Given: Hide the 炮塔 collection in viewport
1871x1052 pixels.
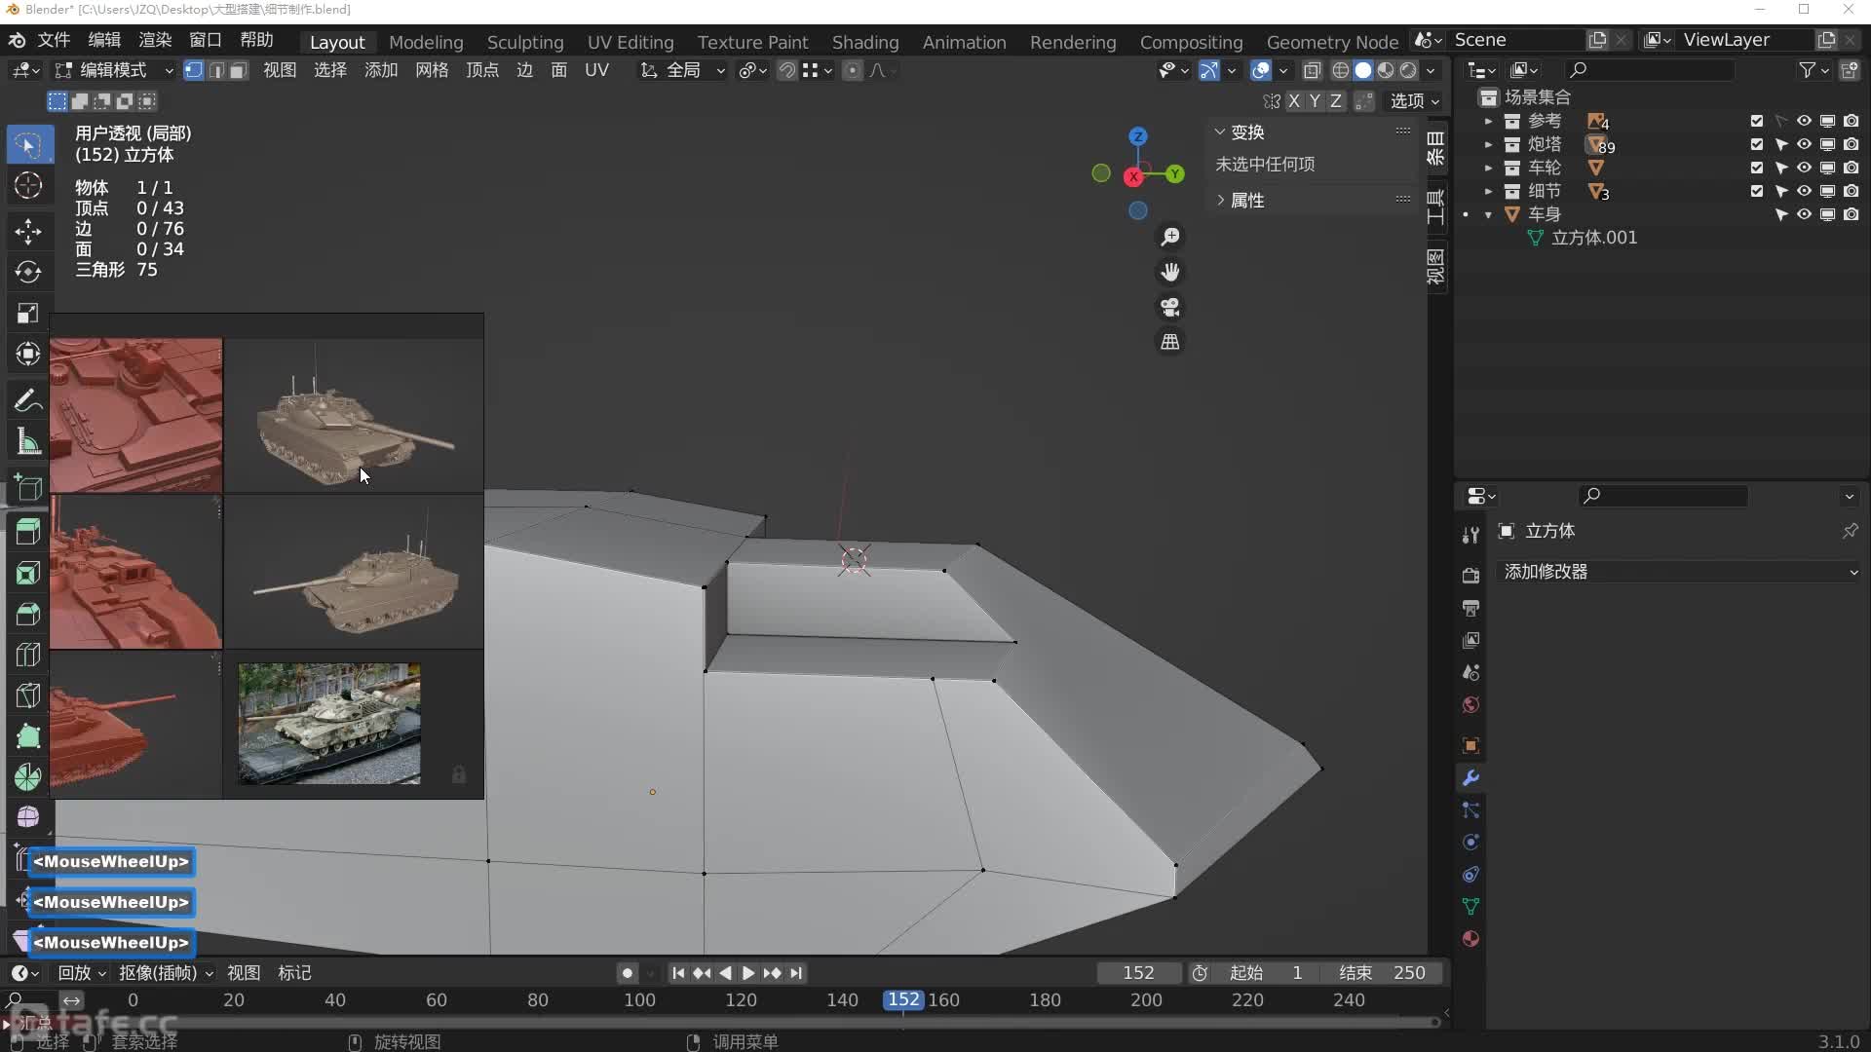Looking at the screenshot, I should click(x=1804, y=144).
